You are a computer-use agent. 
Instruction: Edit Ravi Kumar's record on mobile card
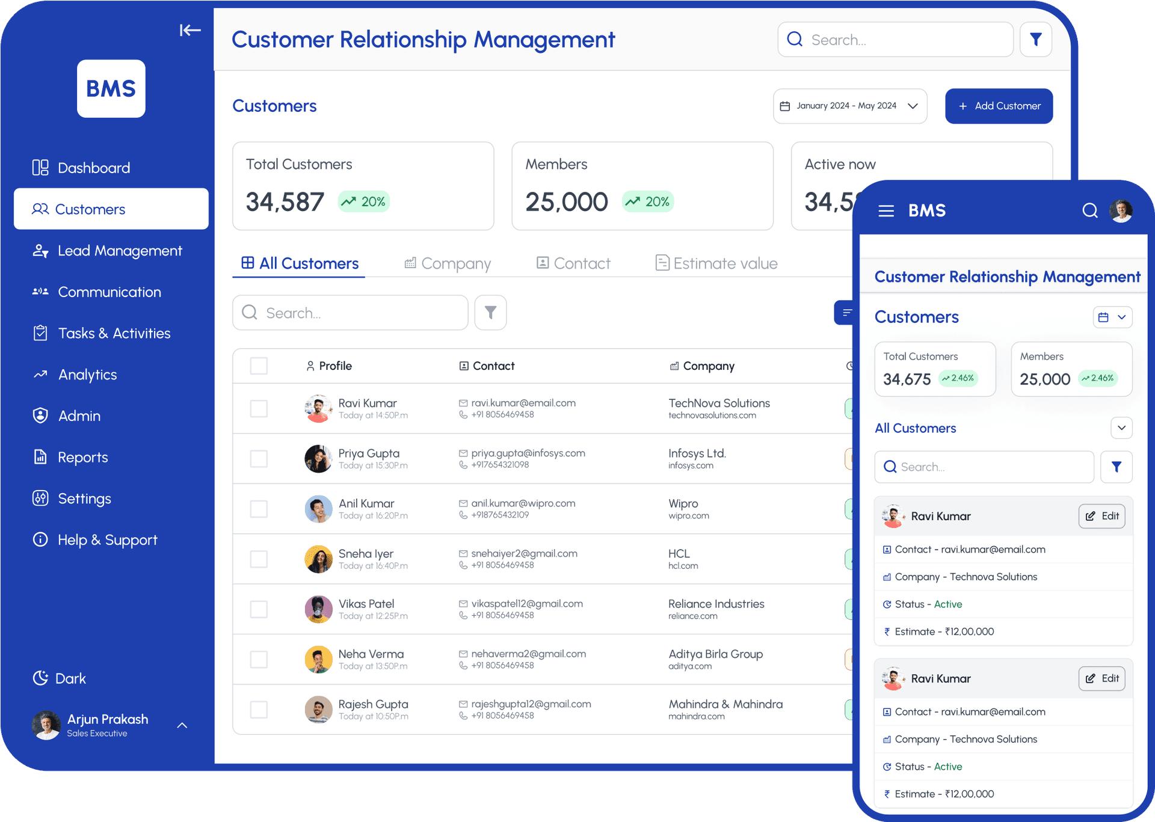(x=1102, y=516)
